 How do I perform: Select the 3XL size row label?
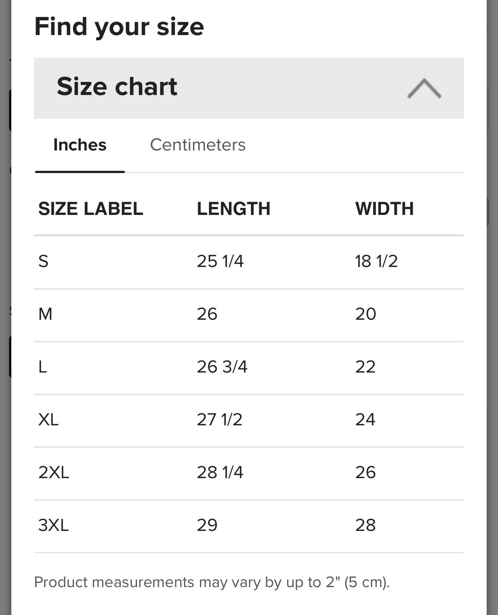(x=54, y=525)
